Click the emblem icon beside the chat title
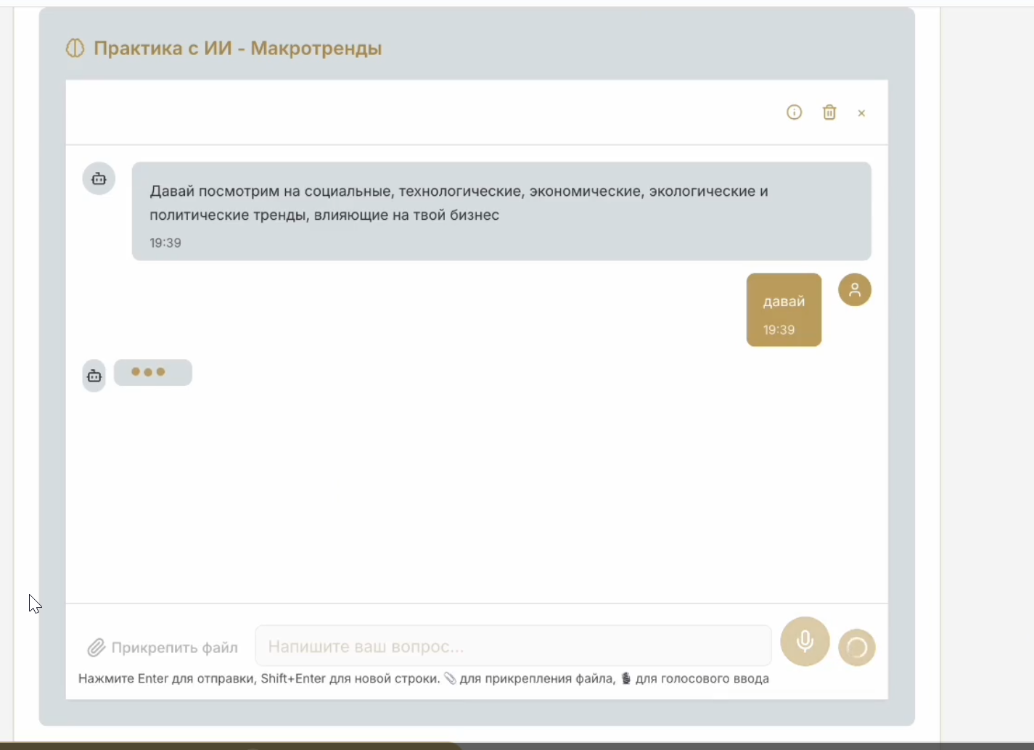Screen dimensions: 1034x750 75,48
